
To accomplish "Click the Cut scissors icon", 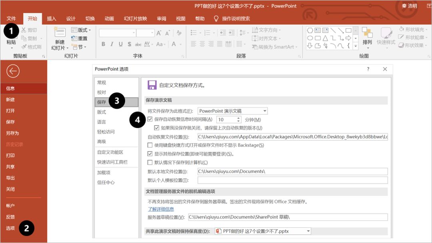I will pyautogui.click(x=24, y=30).
